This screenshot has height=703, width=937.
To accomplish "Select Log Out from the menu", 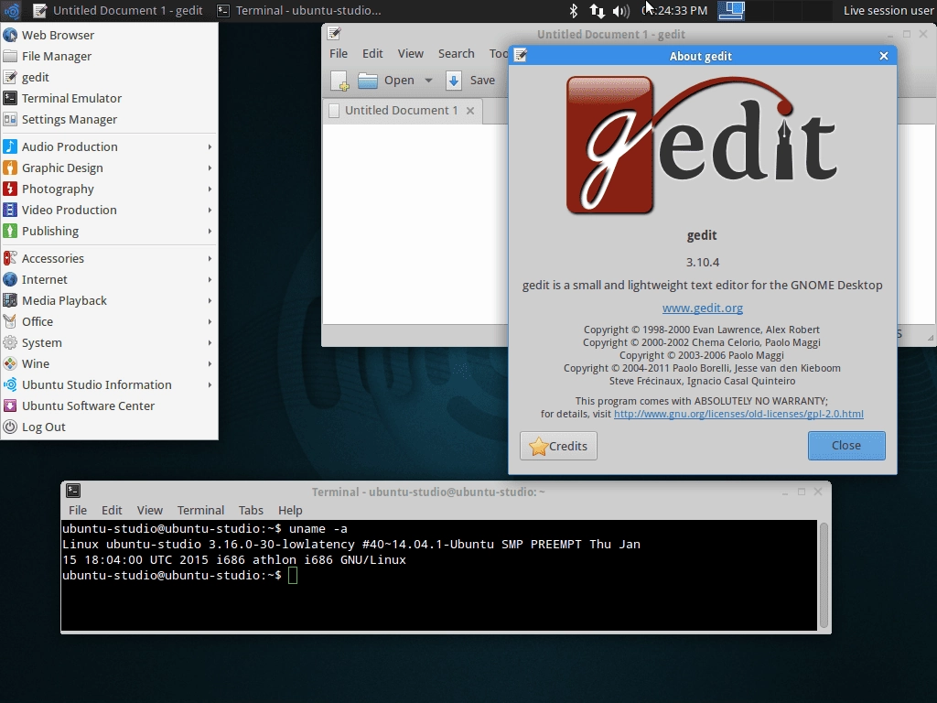I will [110, 427].
